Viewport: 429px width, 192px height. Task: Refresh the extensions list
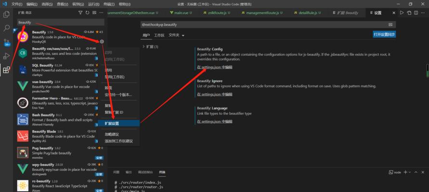point(87,12)
